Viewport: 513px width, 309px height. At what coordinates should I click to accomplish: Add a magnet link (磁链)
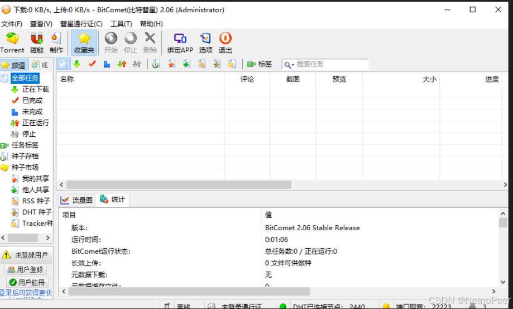(37, 42)
